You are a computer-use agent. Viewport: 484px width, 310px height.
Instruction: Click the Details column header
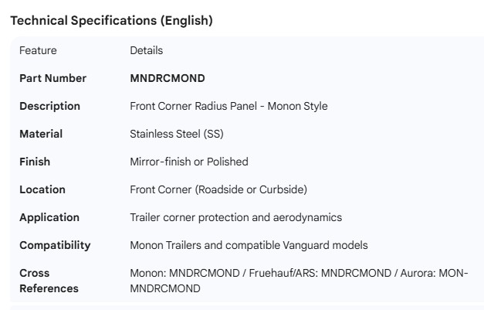(x=146, y=50)
